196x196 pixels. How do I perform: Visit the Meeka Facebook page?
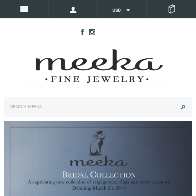(82, 32)
